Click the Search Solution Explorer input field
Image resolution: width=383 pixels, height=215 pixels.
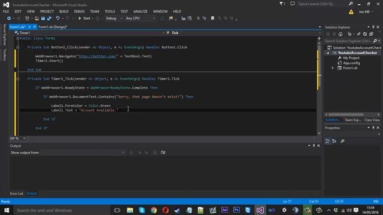tap(348, 41)
